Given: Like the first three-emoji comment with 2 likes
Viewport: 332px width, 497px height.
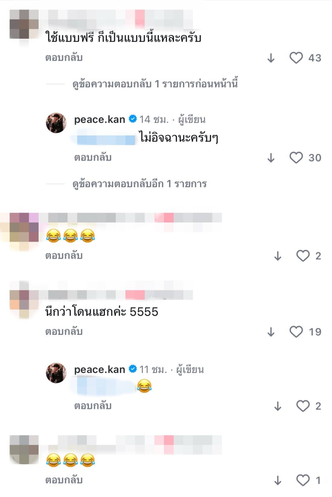Looking at the screenshot, I should pyautogui.click(x=303, y=256).
